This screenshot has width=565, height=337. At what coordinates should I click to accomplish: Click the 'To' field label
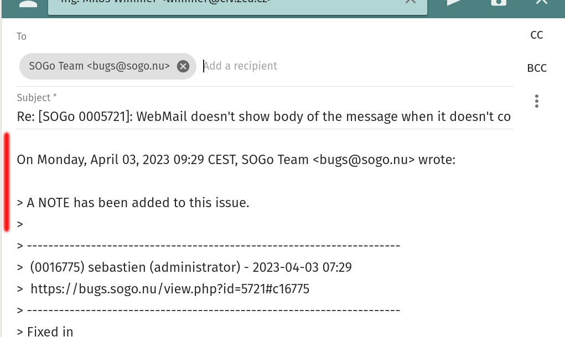(x=22, y=36)
